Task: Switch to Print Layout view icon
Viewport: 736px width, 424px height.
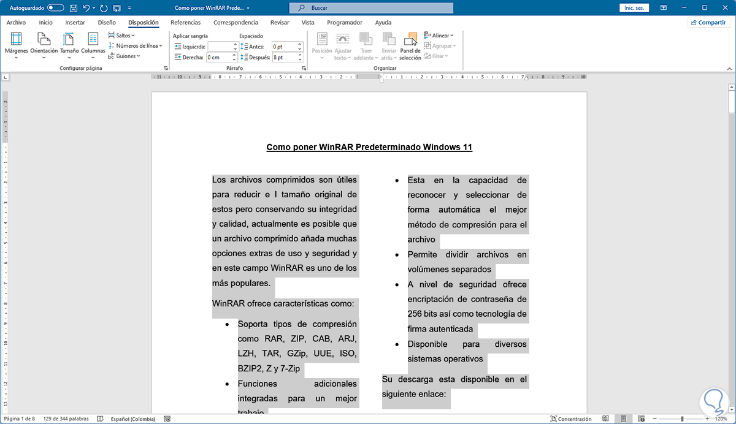Action: (623, 419)
